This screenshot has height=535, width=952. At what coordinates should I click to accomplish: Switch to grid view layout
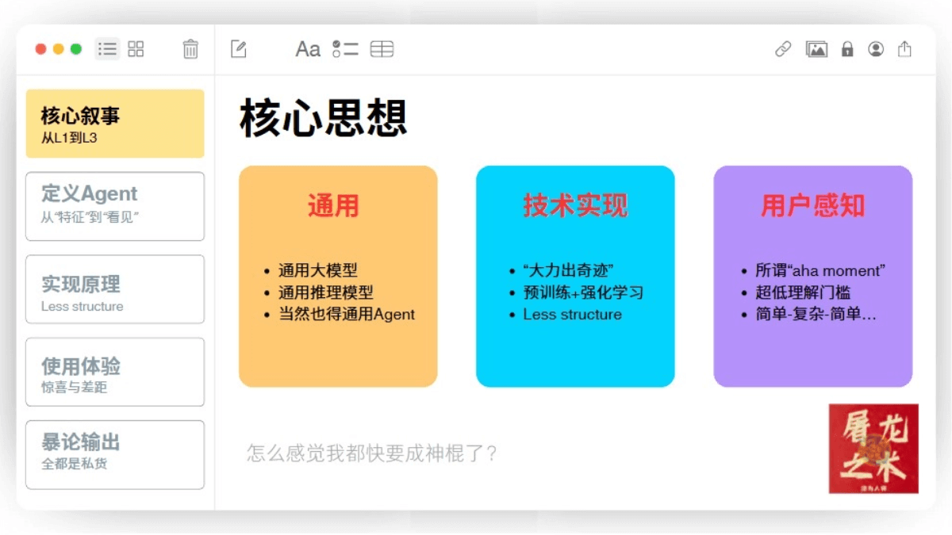click(x=136, y=48)
